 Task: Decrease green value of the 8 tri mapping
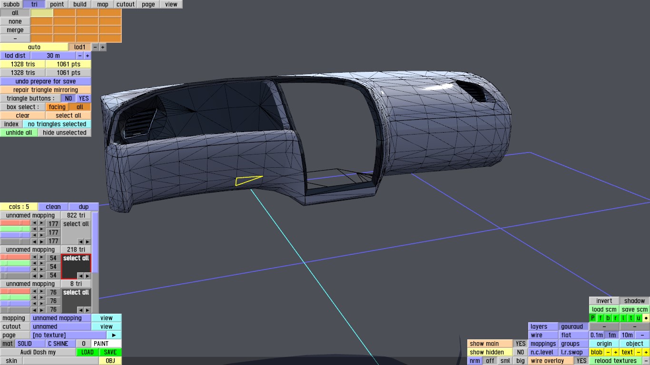[x=34, y=298]
